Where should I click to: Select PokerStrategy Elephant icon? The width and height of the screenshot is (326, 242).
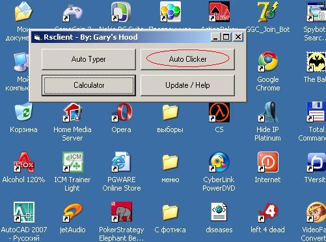tap(122, 212)
